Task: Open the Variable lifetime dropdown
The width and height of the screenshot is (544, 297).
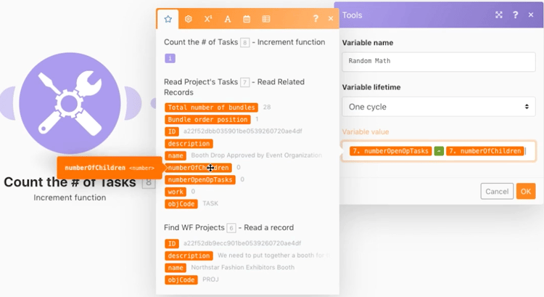Action: [439, 107]
